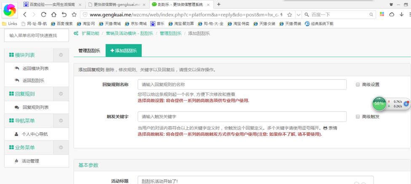Click the 58% memory accelerator ball
The width and height of the screenshot is (411, 184).
point(379,103)
